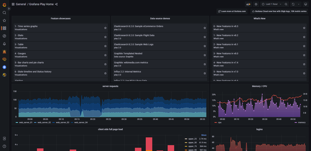311x151 pixels.
Task: Star the New Features in v8.2 entry
Action: [304, 37]
